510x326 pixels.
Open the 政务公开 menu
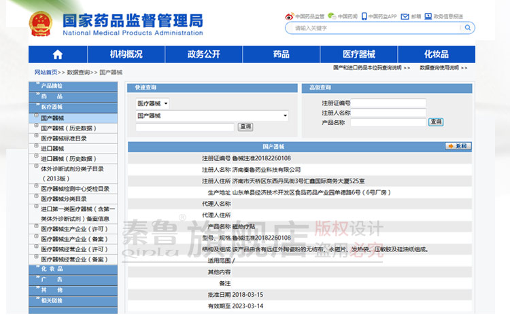[203, 54]
